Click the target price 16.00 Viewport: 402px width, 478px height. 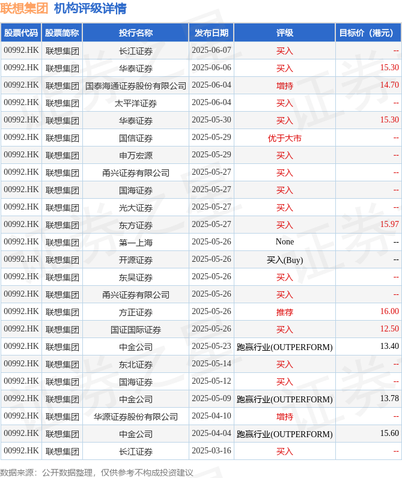click(x=389, y=311)
